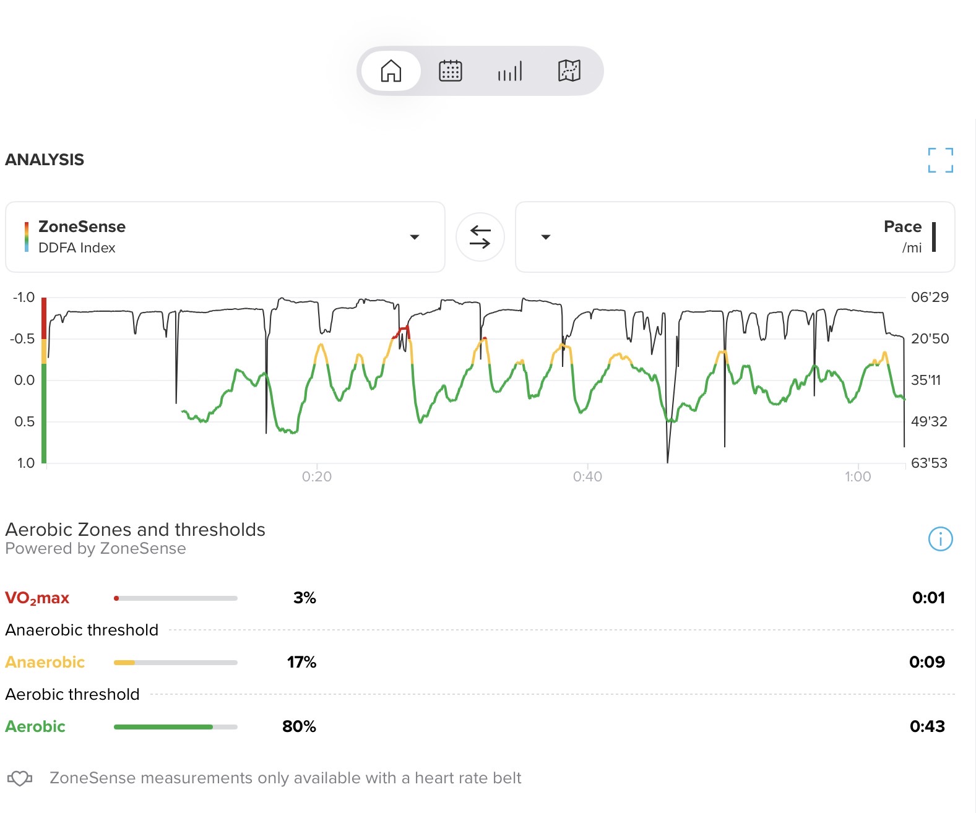Expand the Pace /mi dropdown arrow
Image resolution: width=976 pixels, height=813 pixels.
tap(545, 237)
